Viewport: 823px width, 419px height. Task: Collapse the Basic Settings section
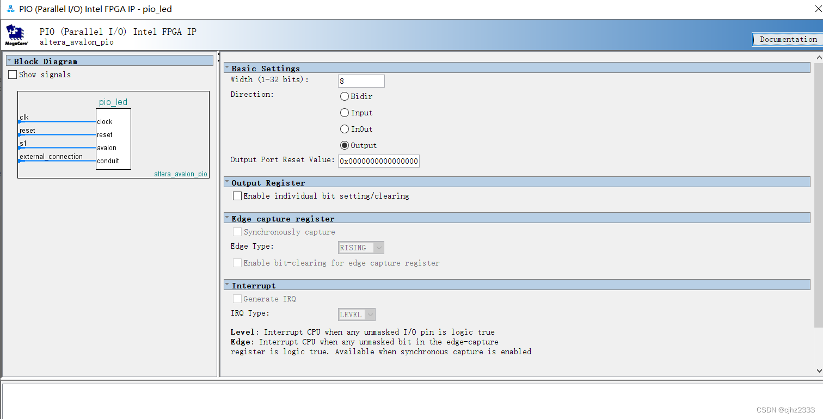(x=227, y=68)
